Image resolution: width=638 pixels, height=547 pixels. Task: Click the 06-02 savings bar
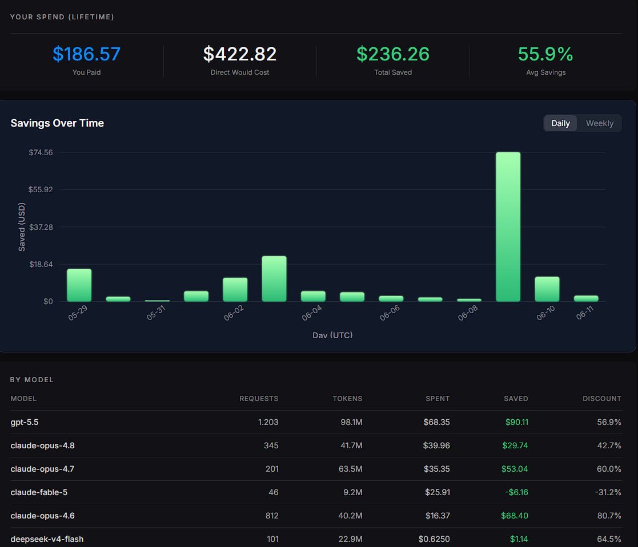(235, 289)
